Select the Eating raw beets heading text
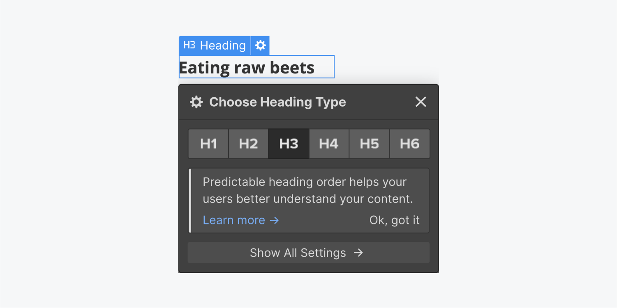 246,67
